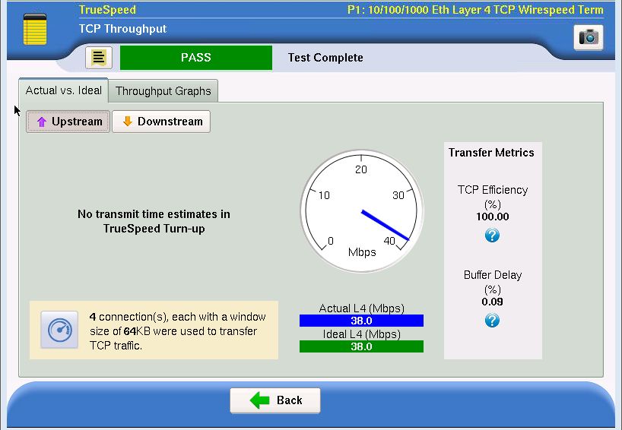Click the 'Test Complete' status text

tap(325, 58)
